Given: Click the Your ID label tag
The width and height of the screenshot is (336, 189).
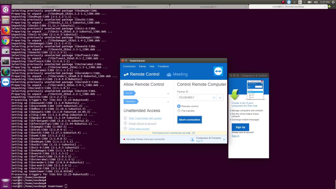Looking at the screenshot, I should 129,93.
